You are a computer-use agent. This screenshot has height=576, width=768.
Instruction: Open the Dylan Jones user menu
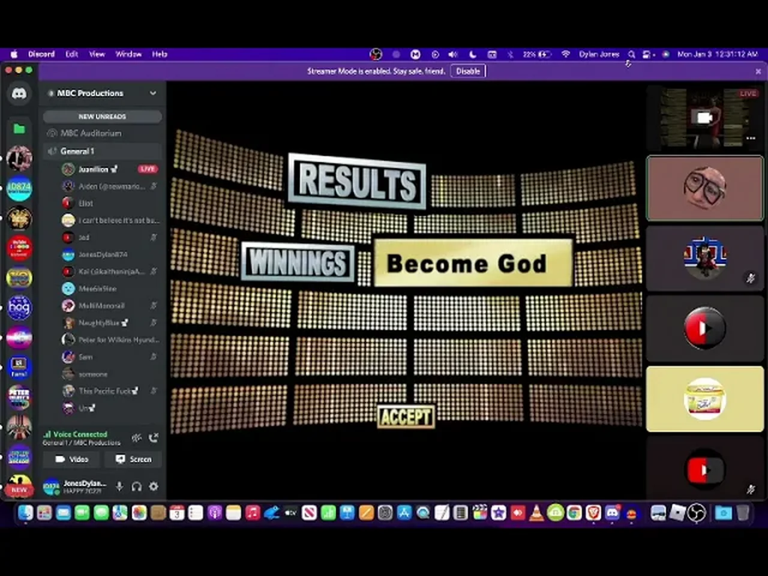click(x=599, y=54)
